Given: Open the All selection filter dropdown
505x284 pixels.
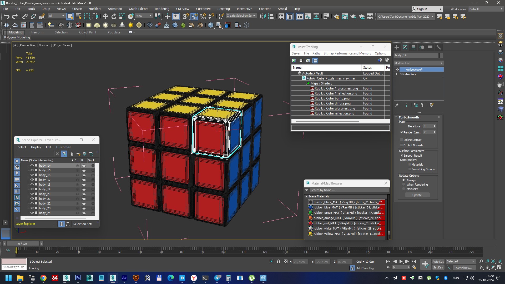Looking at the screenshot, I should coord(56,16).
